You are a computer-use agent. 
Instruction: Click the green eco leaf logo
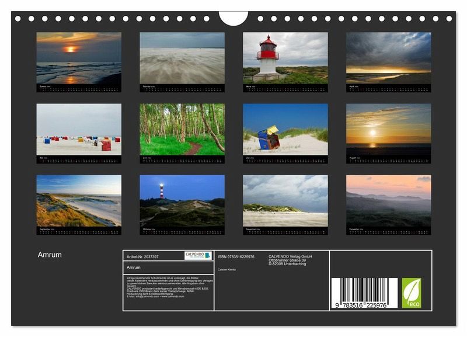(x=411, y=293)
